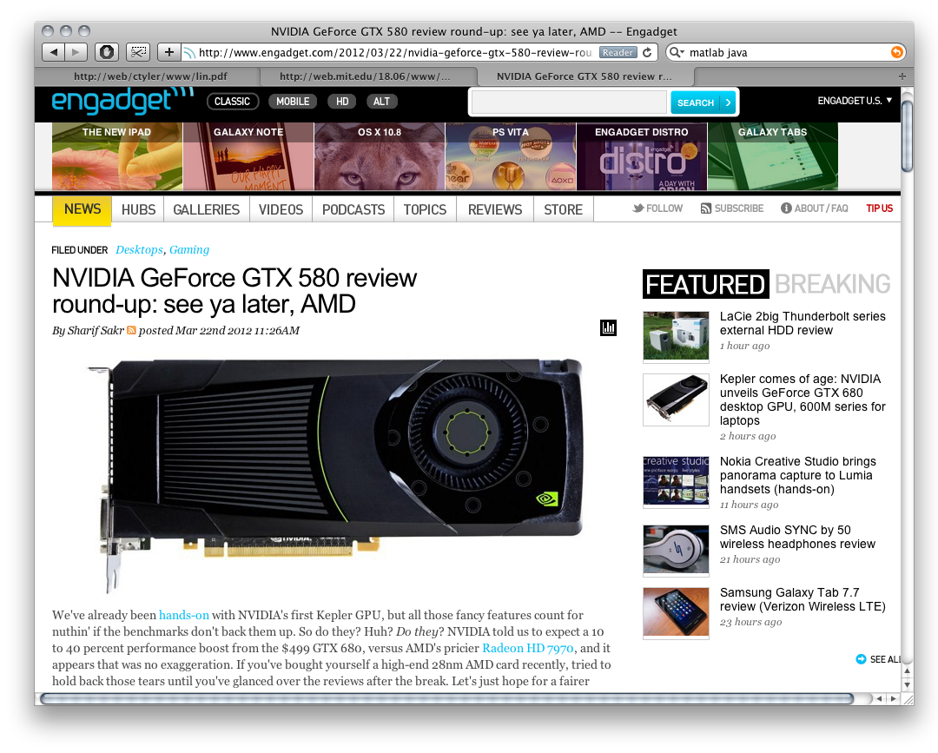Open LaCie 2big Thunderbolt review headline
This screenshot has height=753, width=938.
803,323
